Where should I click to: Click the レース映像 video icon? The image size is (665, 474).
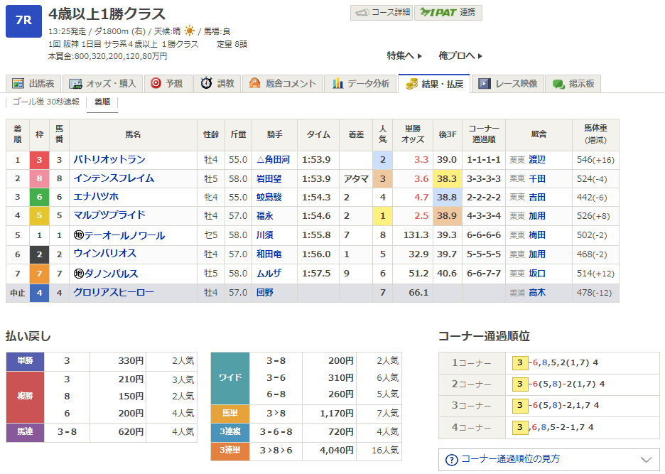[x=485, y=84]
